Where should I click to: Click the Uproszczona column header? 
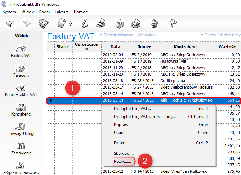87,47
